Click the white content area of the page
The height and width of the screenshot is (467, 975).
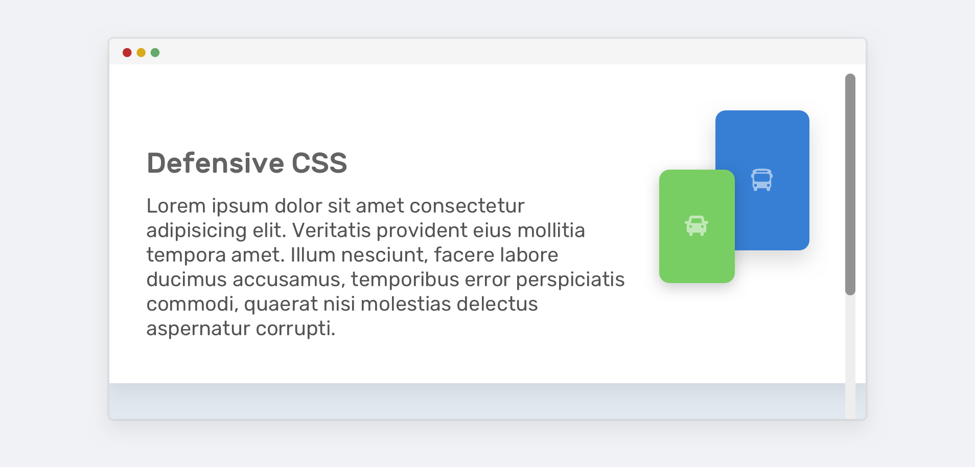click(x=460, y=358)
